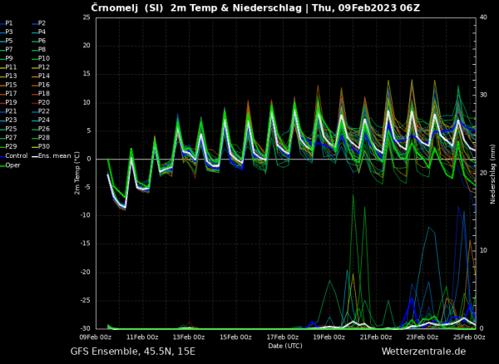This screenshot has height=364, width=499.
Task: Click the GFS Ensemble, 45.5N, 15E caption
Action: point(133,352)
